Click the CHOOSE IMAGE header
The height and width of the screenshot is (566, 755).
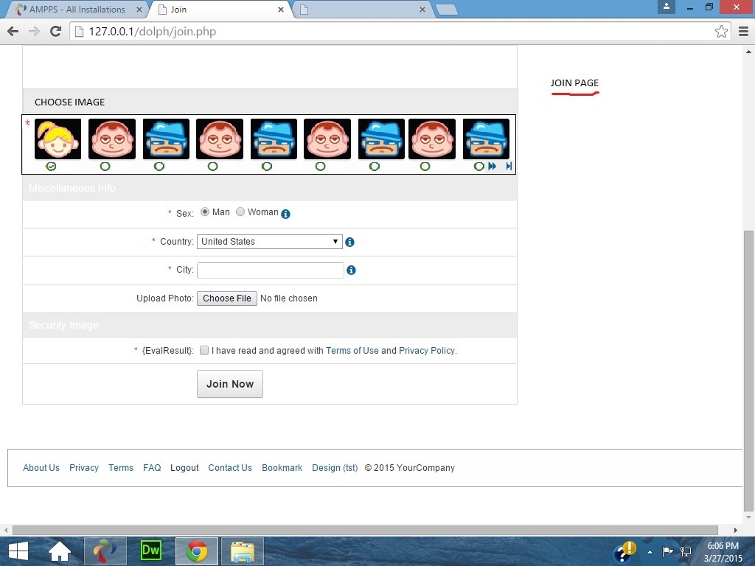(x=70, y=102)
